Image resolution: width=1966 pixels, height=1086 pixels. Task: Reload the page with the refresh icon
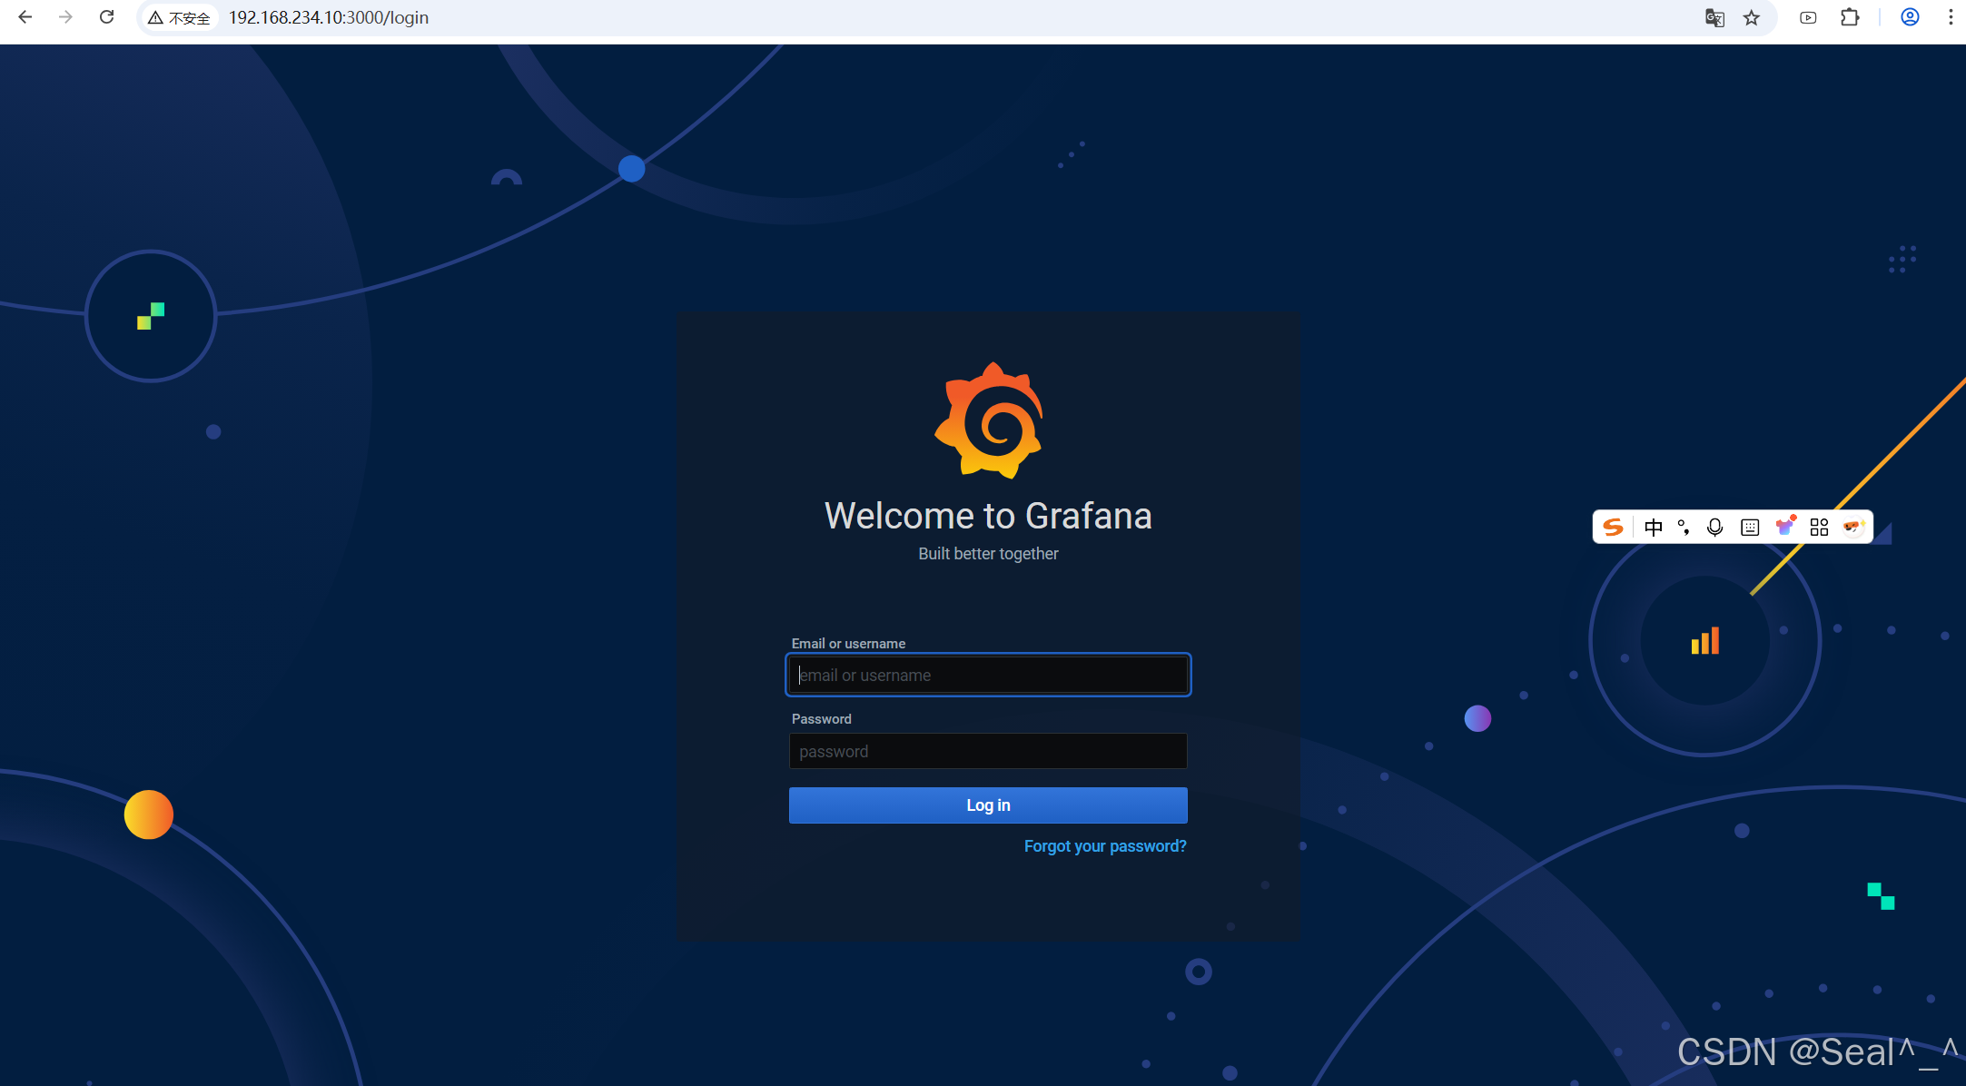tap(106, 17)
